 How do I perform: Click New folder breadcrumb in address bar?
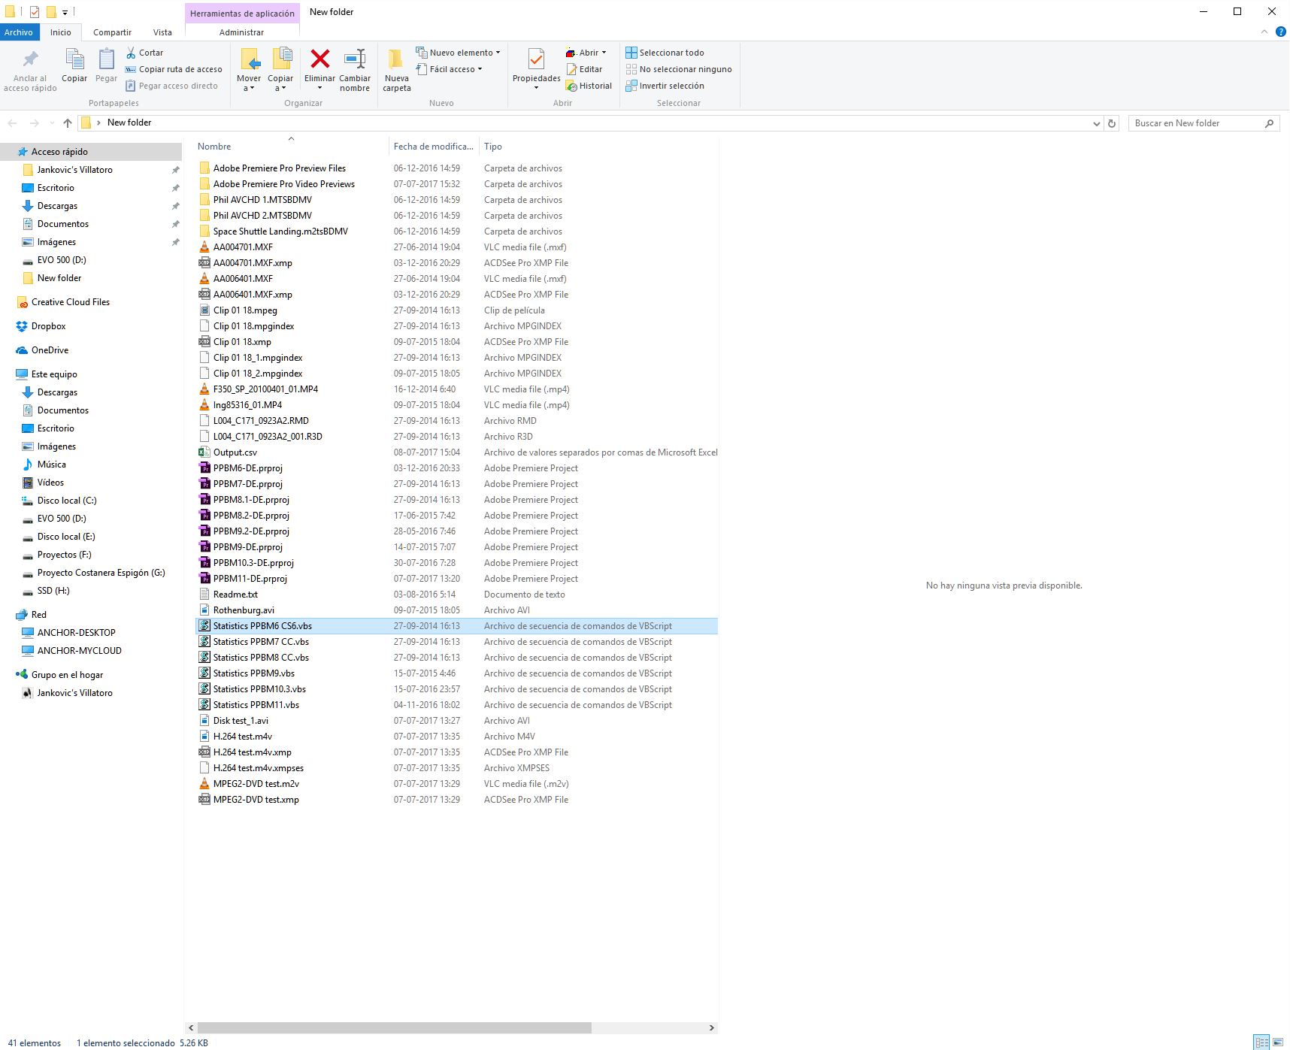coord(129,123)
